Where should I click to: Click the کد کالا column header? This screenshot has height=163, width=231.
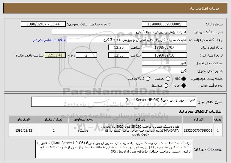coord(198,119)
